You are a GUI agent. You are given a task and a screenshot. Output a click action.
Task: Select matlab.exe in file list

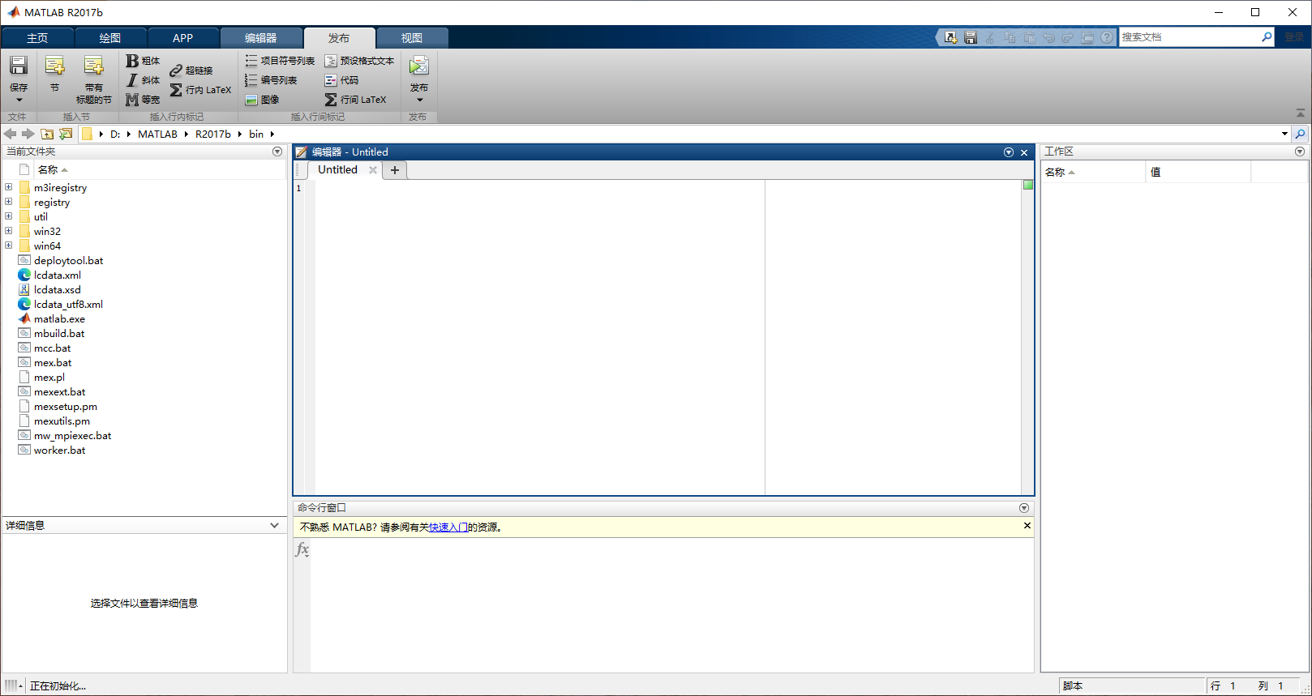(x=59, y=318)
